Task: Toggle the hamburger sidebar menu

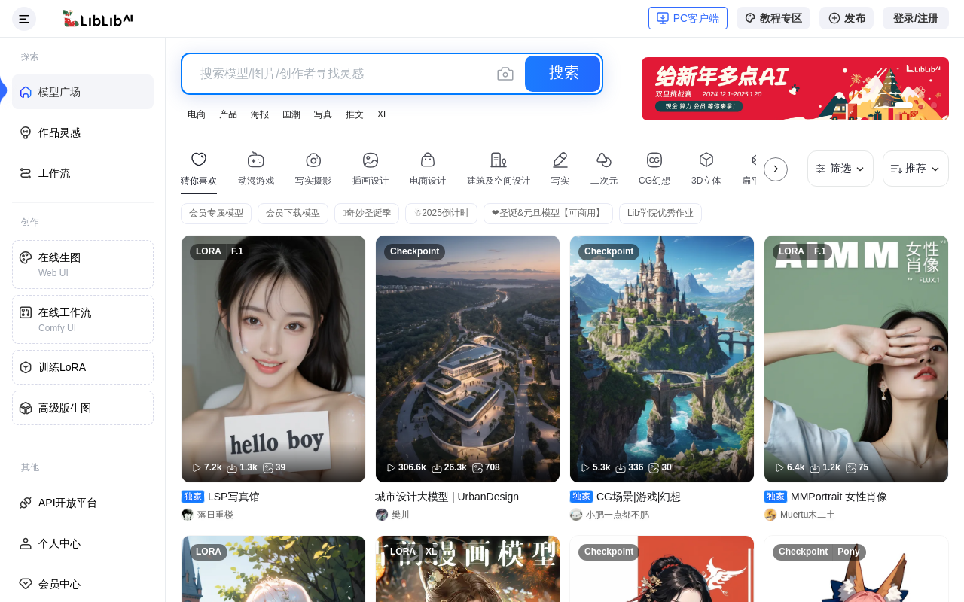Action: [24, 19]
